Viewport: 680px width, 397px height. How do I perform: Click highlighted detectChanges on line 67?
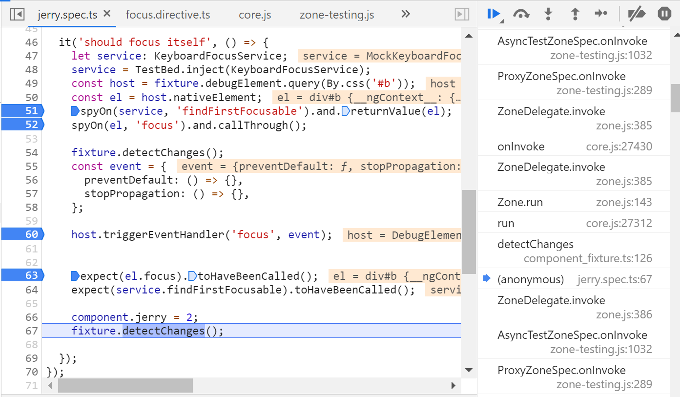163,331
